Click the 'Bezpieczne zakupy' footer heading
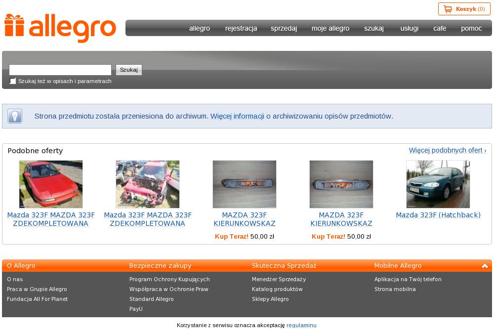The image size is (494, 335). click(161, 266)
